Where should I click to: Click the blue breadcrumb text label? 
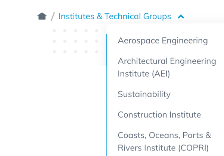[115, 16]
